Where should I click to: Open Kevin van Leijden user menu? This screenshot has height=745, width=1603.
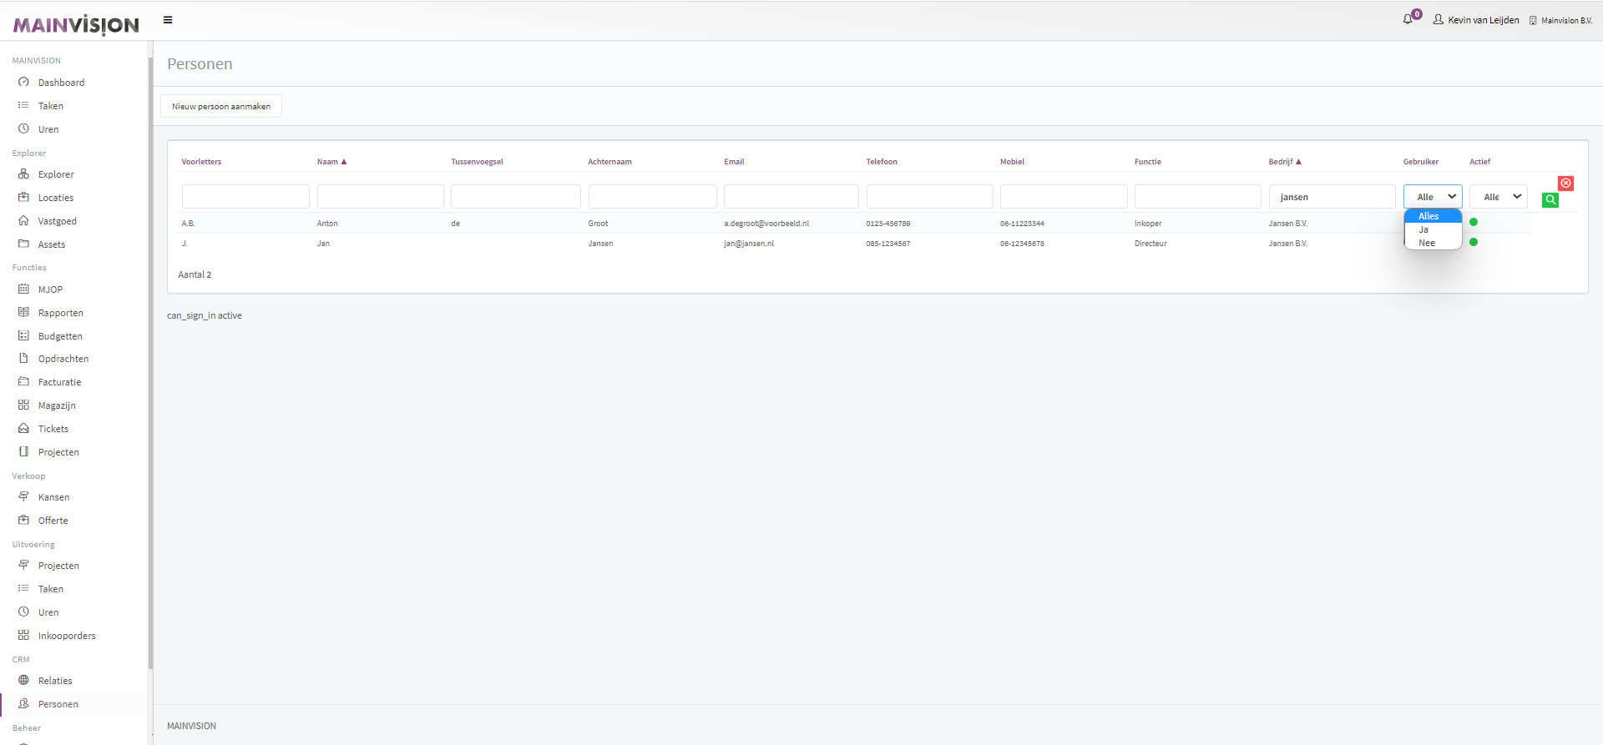click(x=1476, y=20)
